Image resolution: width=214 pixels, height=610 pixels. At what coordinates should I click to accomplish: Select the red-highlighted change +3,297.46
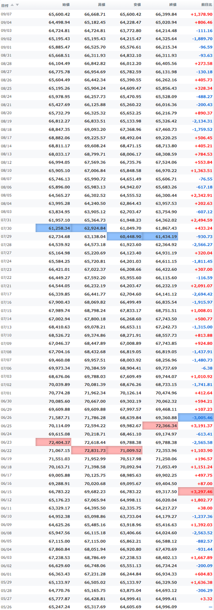(196, 492)
